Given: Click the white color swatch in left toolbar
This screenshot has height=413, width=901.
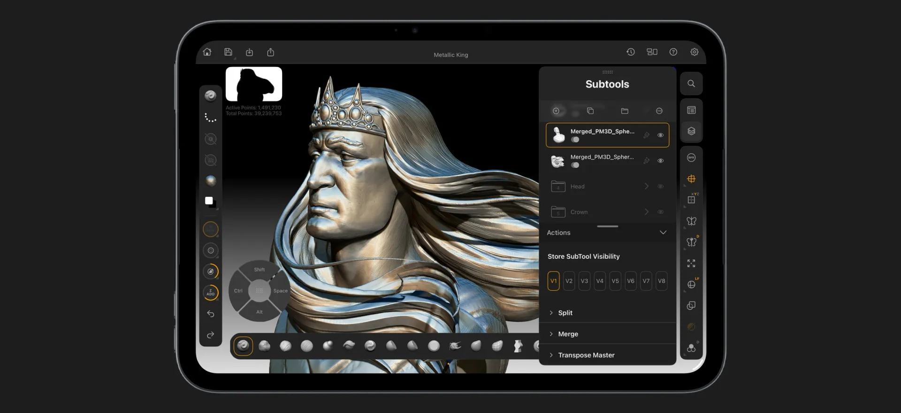Looking at the screenshot, I should [209, 201].
